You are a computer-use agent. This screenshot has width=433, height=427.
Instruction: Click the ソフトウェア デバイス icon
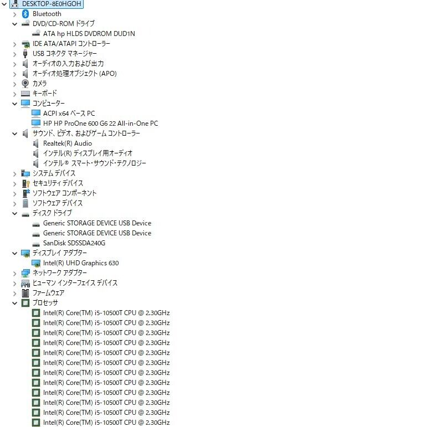point(25,203)
